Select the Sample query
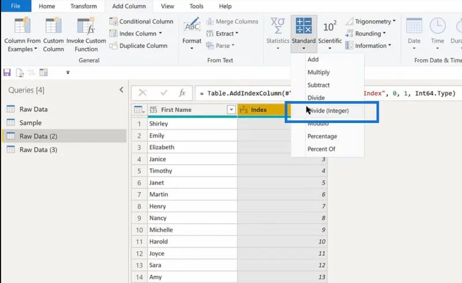This screenshot has width=462, height=283. (64, 122)
